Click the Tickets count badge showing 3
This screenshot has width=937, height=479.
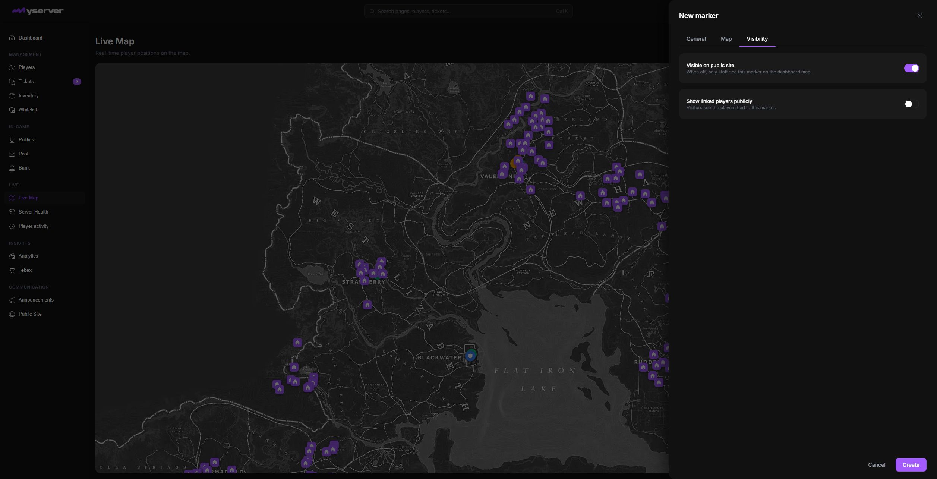coord(77,81)
